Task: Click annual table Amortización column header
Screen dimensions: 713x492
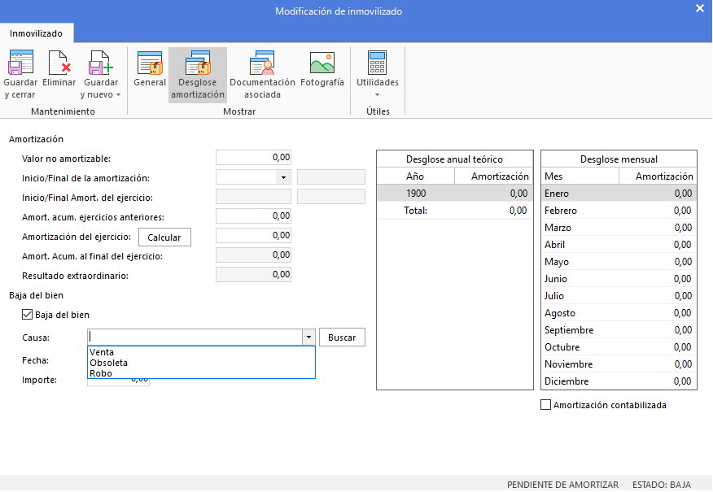Action: (x=494, y=176)
